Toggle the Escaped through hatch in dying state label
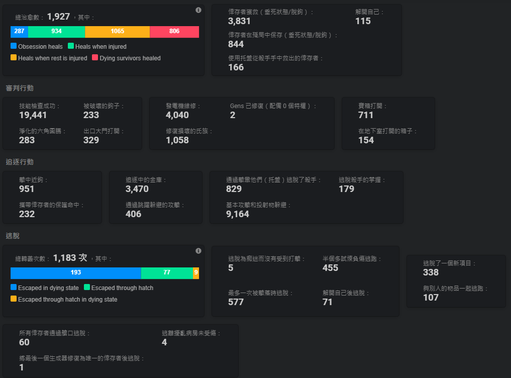The height and width of the screenshot is (378, 511). tap(68, 300)
